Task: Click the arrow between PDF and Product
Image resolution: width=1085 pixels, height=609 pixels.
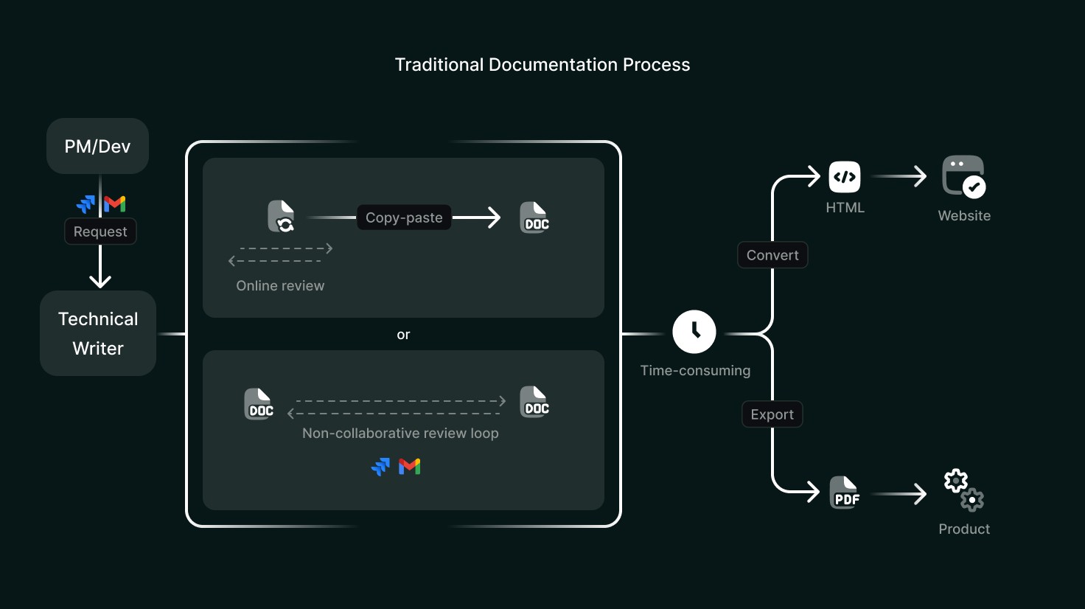Action: (x=899, y=493)
